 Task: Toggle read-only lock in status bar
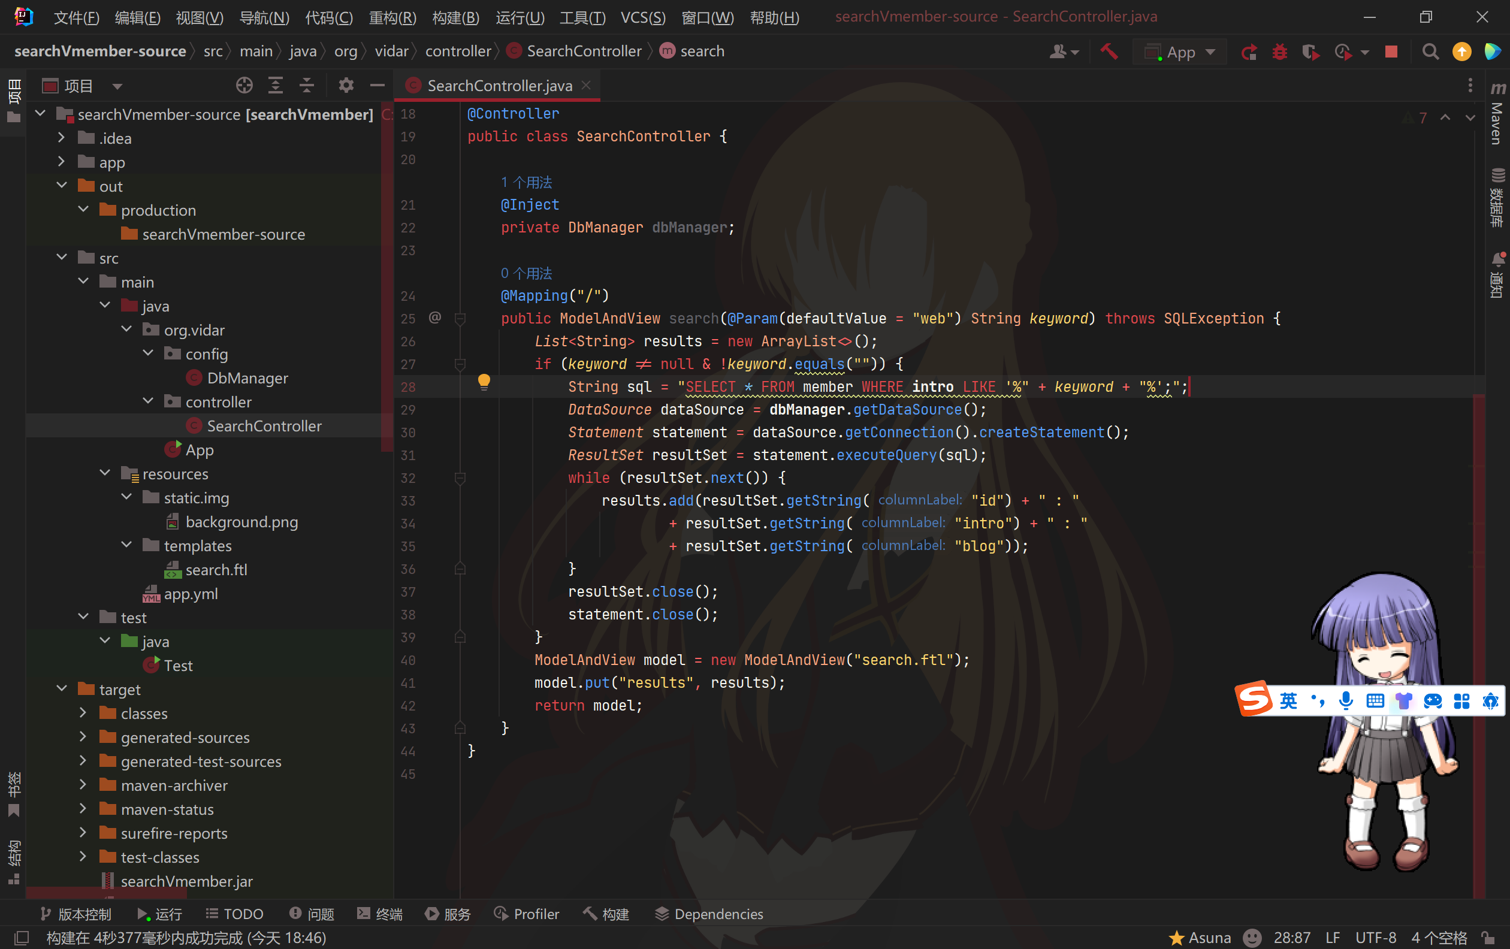[x=1488, y=938]
